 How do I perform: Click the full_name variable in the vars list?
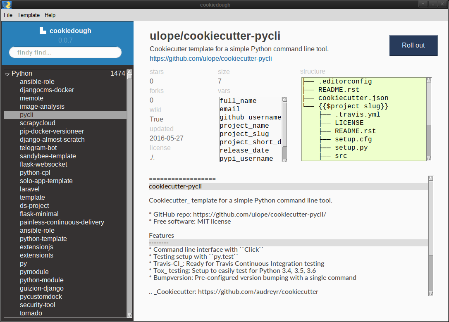click(238, 101)
